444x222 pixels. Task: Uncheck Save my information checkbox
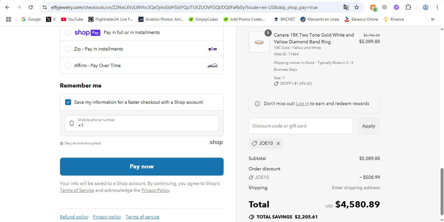(x=68, y=102)
